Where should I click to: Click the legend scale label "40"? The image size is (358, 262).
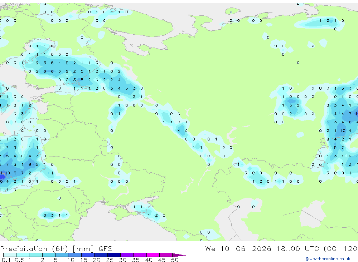[149, 260]
